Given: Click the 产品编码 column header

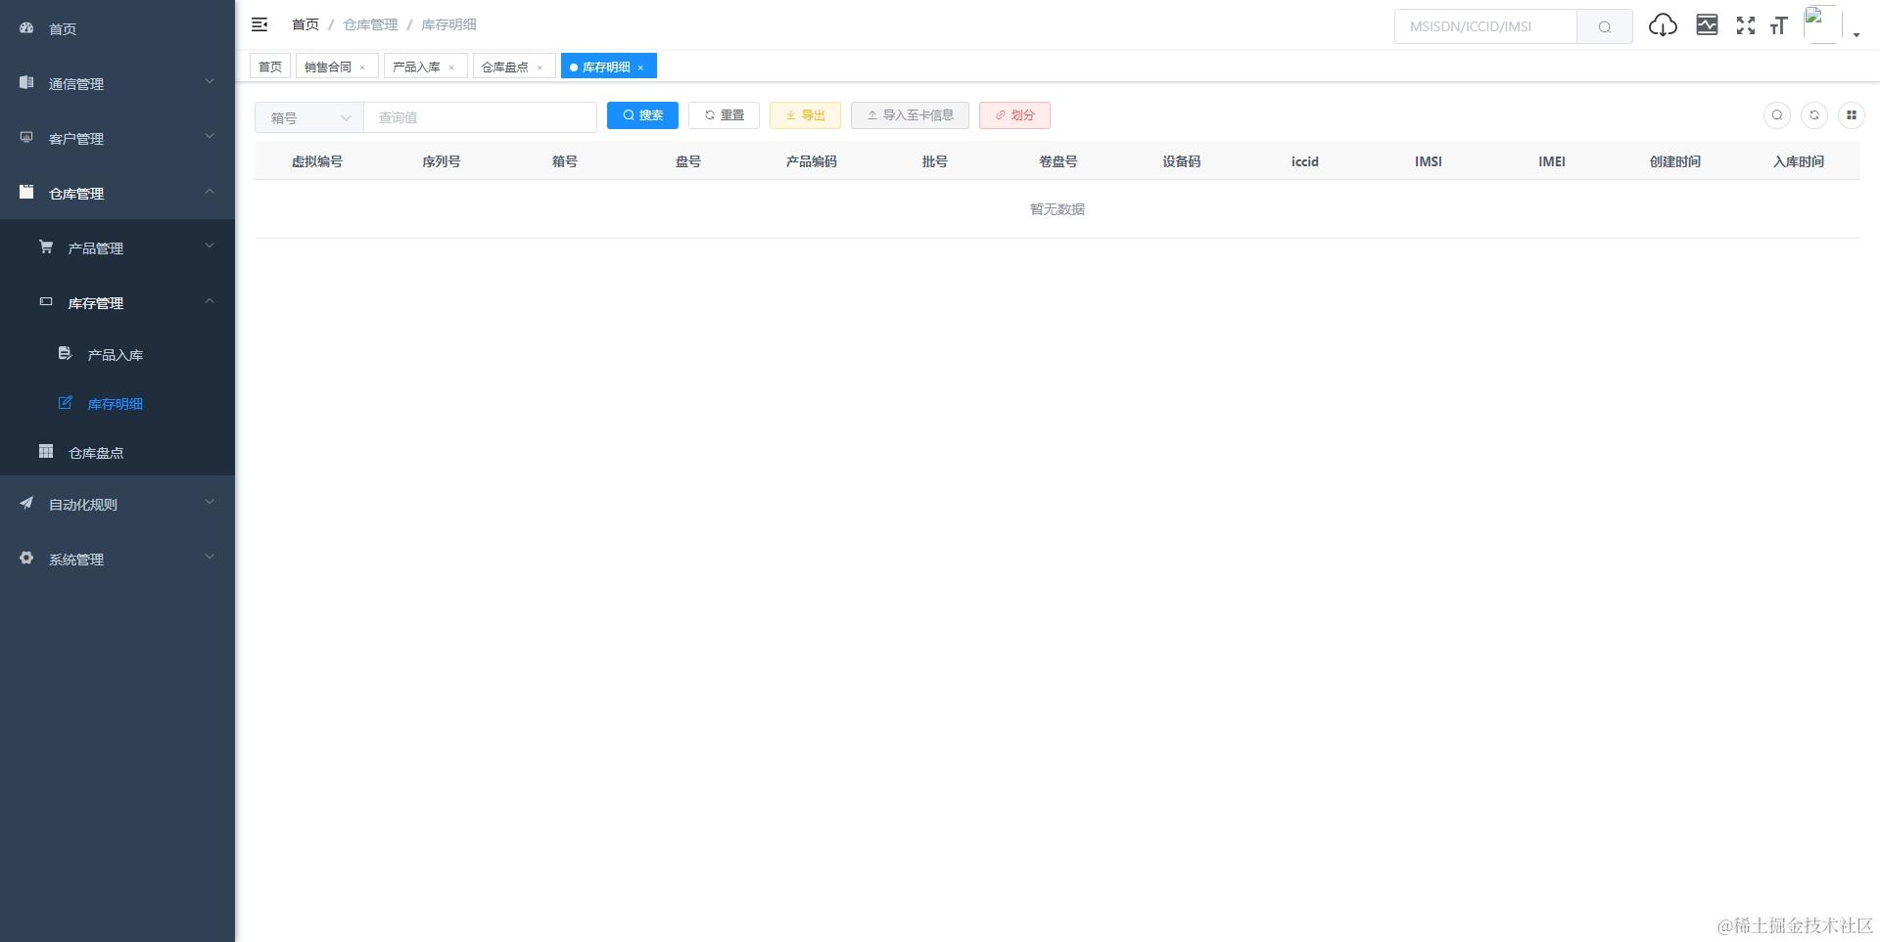Looking at the screenshot, I should (811, 161).
